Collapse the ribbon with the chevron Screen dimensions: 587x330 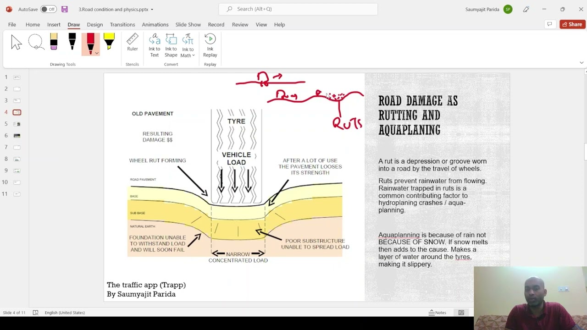pyautogui.click(x=581, y=63)
